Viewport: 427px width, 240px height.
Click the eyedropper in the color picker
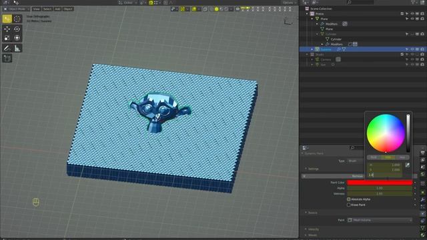tap(408, 165)
